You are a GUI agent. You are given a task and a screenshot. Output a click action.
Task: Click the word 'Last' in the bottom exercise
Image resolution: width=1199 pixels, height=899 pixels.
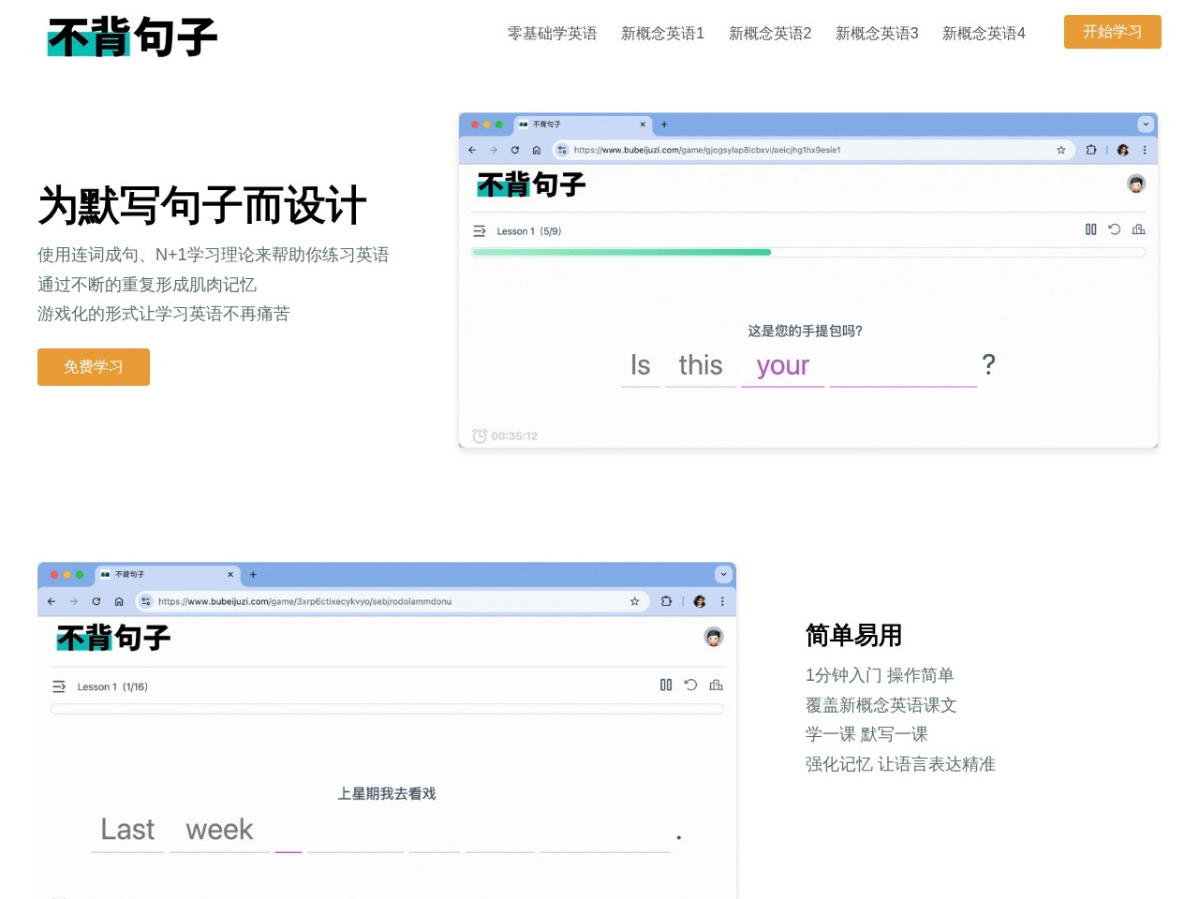[127, 830]
